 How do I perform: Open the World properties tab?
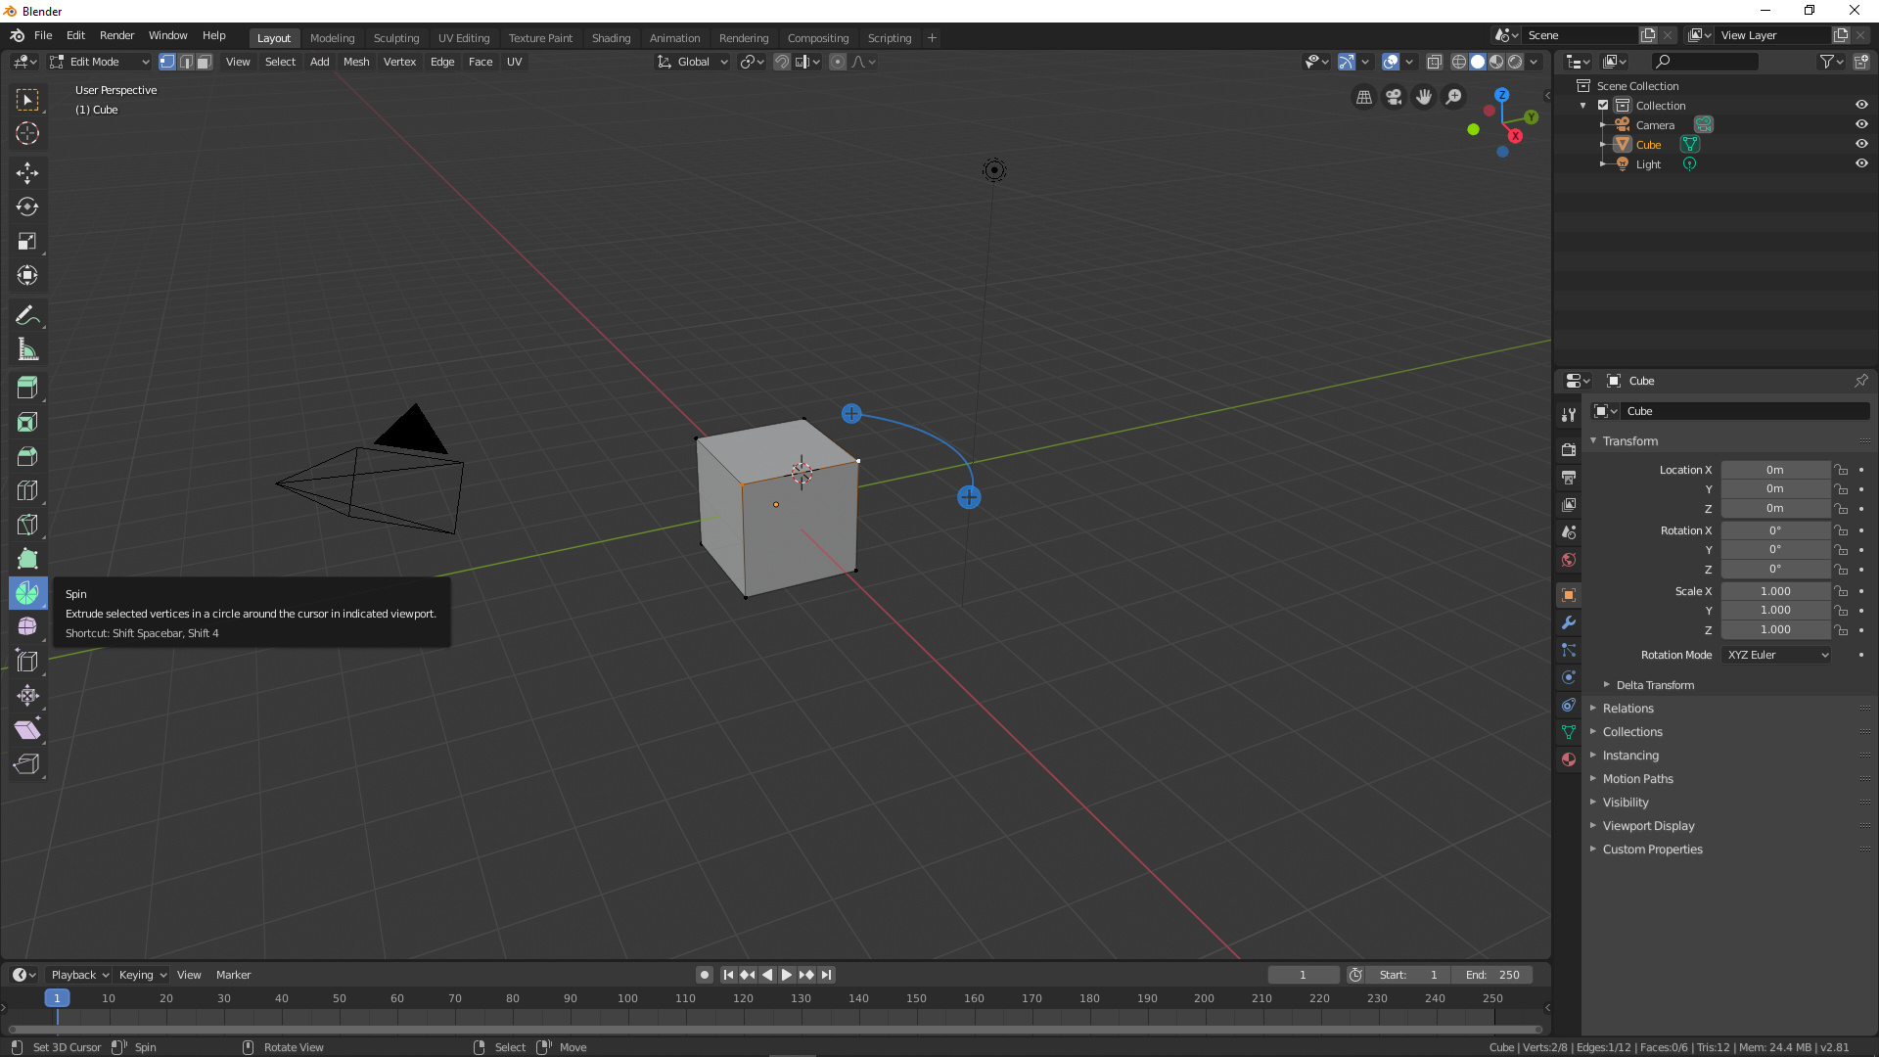coord(1569,560)
